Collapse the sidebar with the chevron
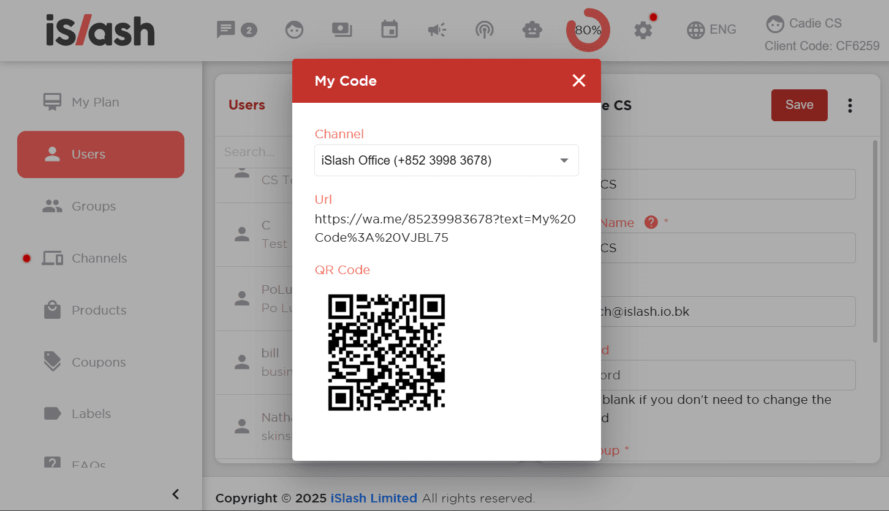Image resolution: width=889 pixels, height=511 pixels. (x=176, y=494)
